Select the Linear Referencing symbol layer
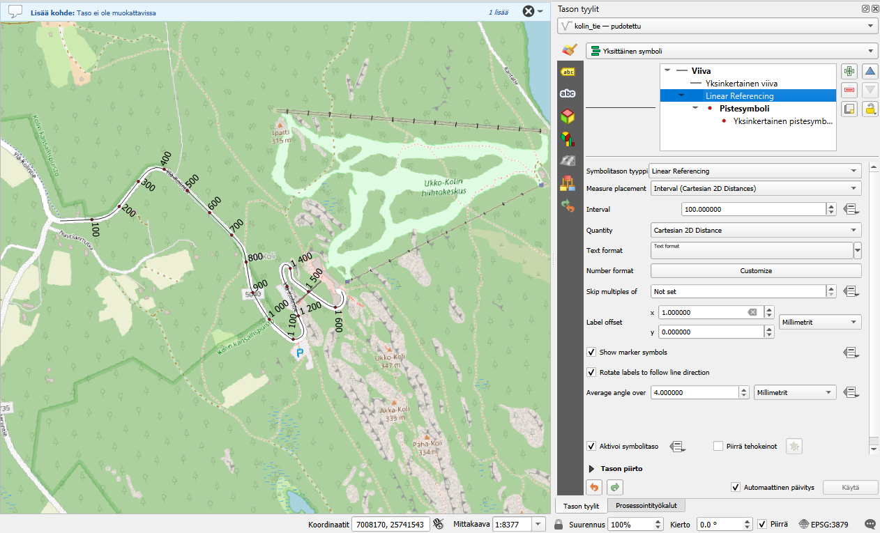This screenshot has width=880, height=533. click(739, 96)
